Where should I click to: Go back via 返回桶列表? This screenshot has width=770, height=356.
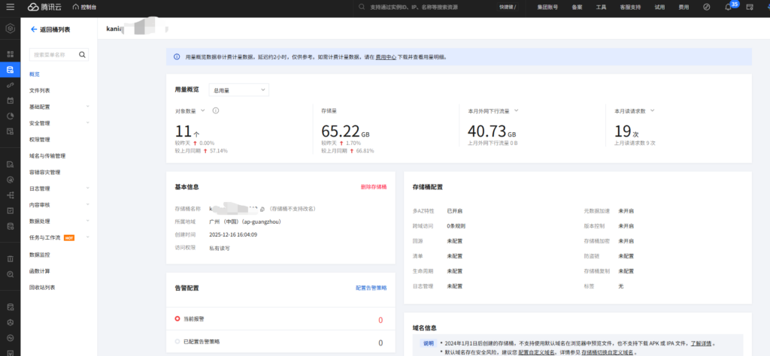(x=55, y=29)
